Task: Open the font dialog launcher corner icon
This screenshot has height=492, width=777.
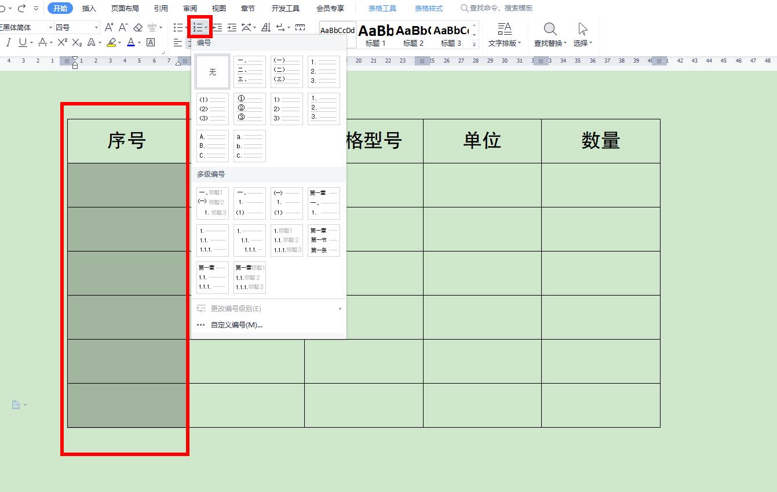Action: tap(163, 52)
